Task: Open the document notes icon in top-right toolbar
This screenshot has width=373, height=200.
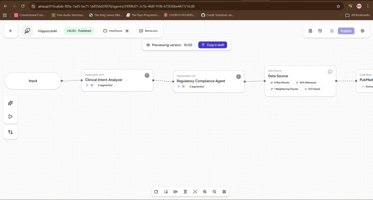Action: coord(310,31)
